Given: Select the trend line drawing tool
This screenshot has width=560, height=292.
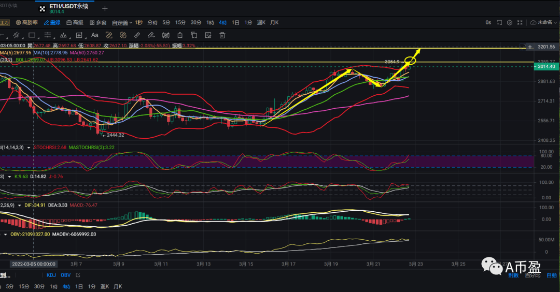Looking at the screenshot, I should pos(2,35).
